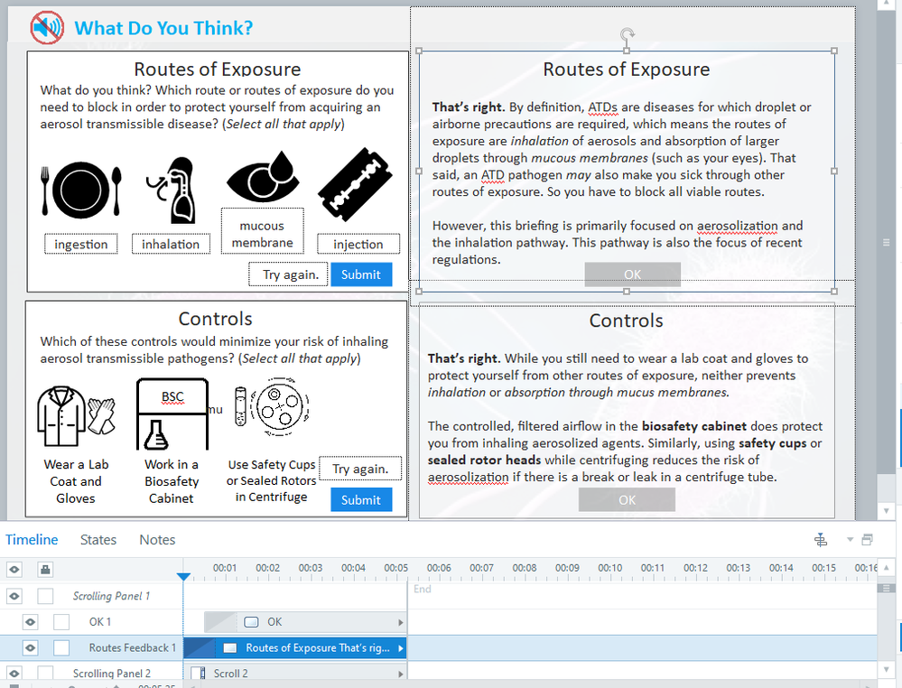Click the OK timeline bar
The height and width of the screenshot is (688, 902).
coord(305,622)
